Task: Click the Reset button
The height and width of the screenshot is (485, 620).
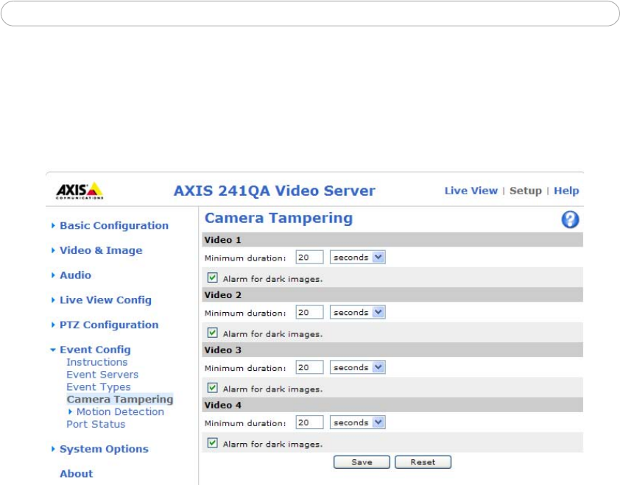Action: point(423,462)
